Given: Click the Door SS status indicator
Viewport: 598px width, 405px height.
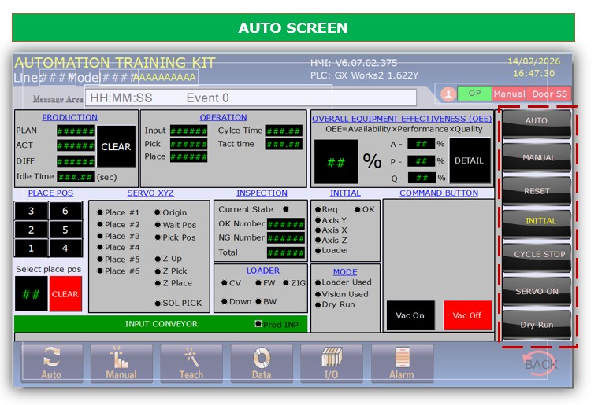Looking at the screenshot, I should click(x=549, y=94).
